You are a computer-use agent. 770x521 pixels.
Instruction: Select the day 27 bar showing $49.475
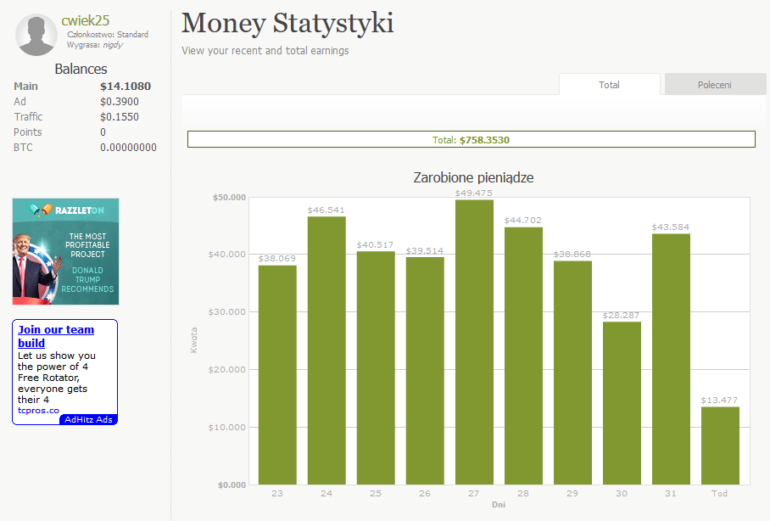(474, 342)
